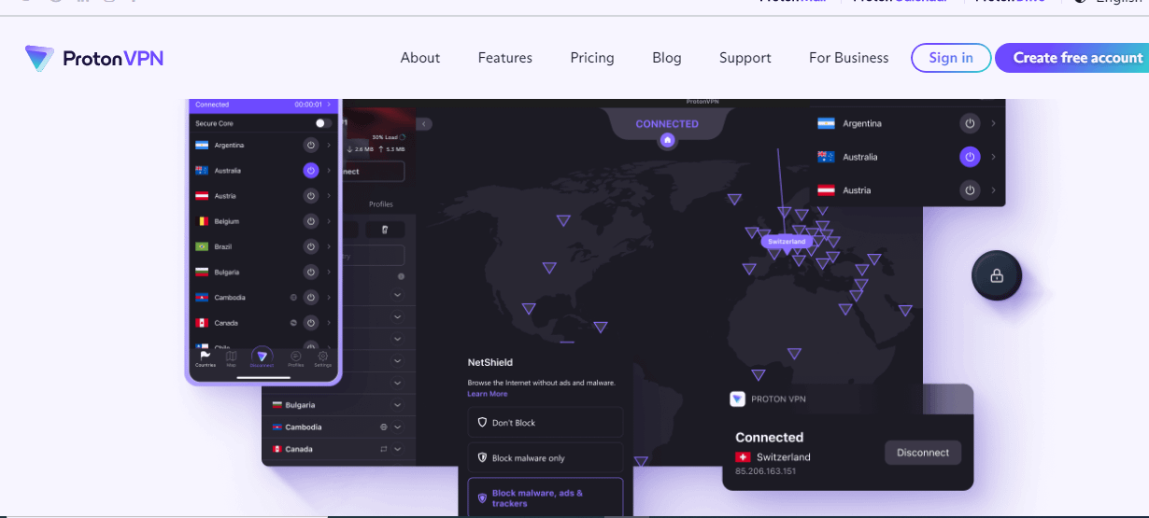The width and height of the screenshot is (1149, 518).
Task: Click Austria flag in phone country list
Action: tap(202, 196)
